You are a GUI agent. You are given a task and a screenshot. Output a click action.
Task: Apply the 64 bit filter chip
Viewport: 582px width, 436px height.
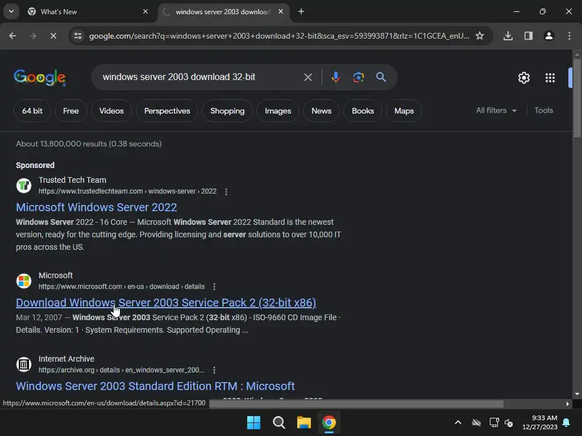[x=32, y=111]
